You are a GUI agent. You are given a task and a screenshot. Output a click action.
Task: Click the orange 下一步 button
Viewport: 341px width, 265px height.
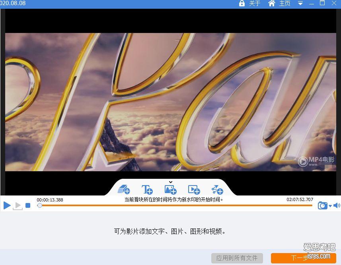pyautogui.click(x=303, y=258)
